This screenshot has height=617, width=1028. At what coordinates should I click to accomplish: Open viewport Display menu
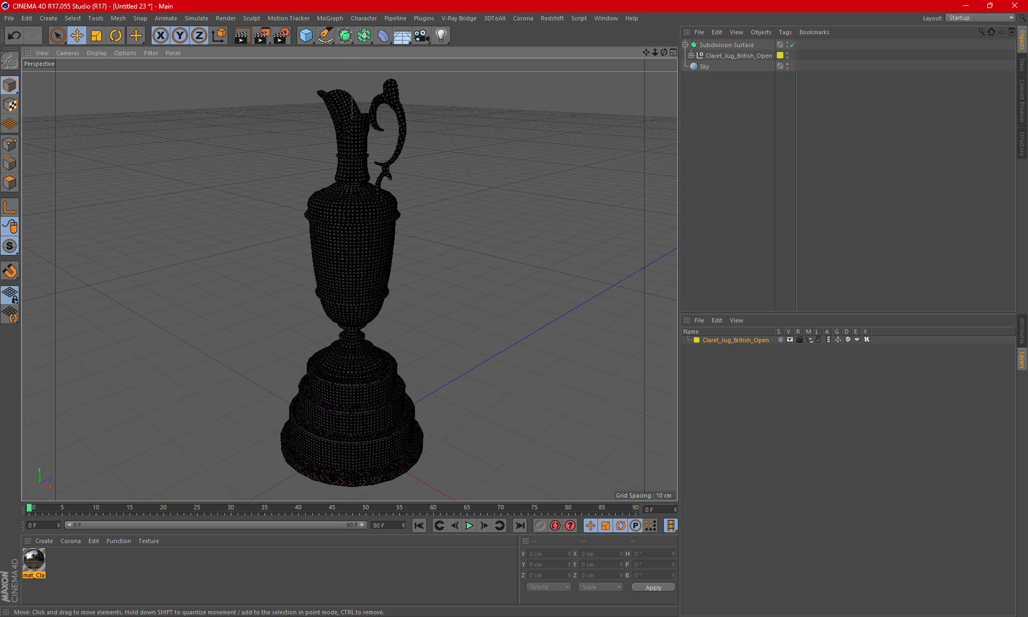pos(96,53)
